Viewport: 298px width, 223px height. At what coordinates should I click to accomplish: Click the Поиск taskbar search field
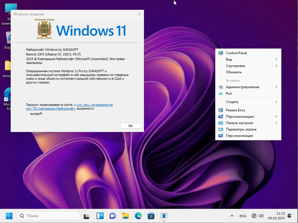[x=49, y=216]
